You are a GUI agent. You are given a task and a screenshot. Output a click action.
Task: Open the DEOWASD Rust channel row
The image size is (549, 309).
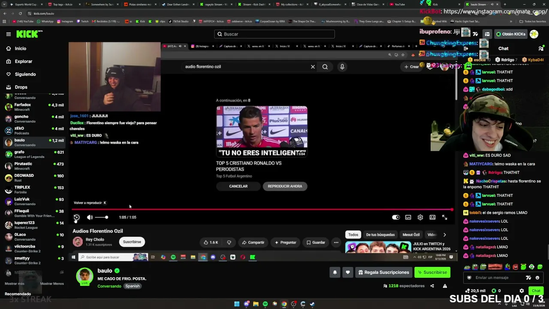click(34, 178)
